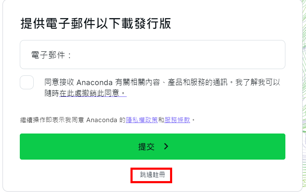Click the 提供電子郵件以下載發行版 heading
Screen dimensions: 306x195
[96, 24]
